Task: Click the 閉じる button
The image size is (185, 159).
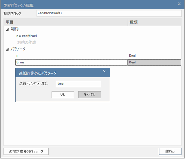Action: tap(170, 151)
